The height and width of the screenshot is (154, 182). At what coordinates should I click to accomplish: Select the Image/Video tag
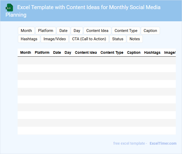pyautogui.click(x=55, y=39)
